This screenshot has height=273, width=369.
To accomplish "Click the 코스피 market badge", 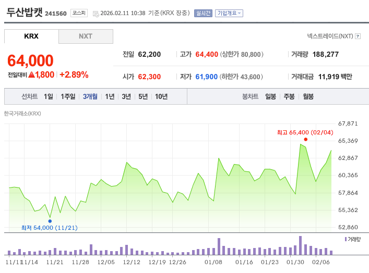I will click(79, 13).
